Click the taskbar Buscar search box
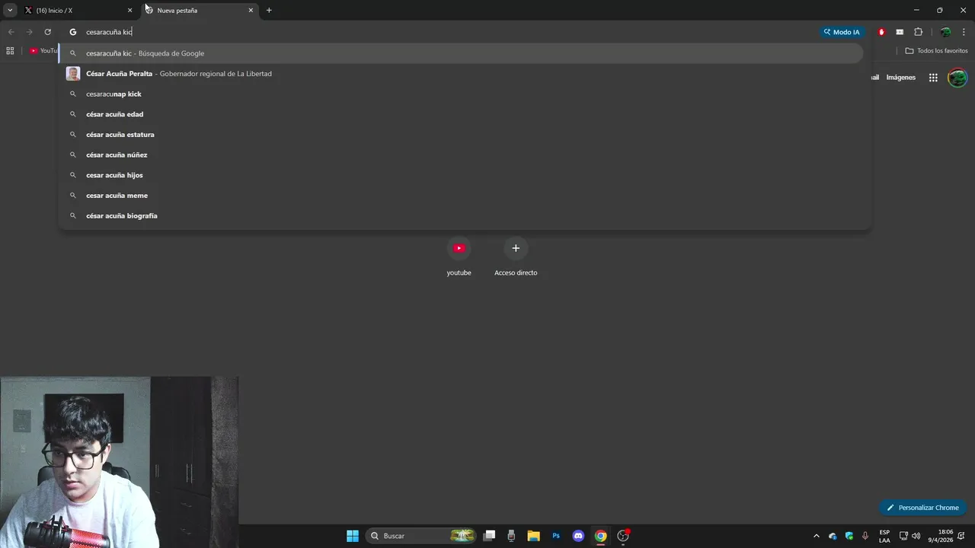975x548 pixels. [421, 536]
